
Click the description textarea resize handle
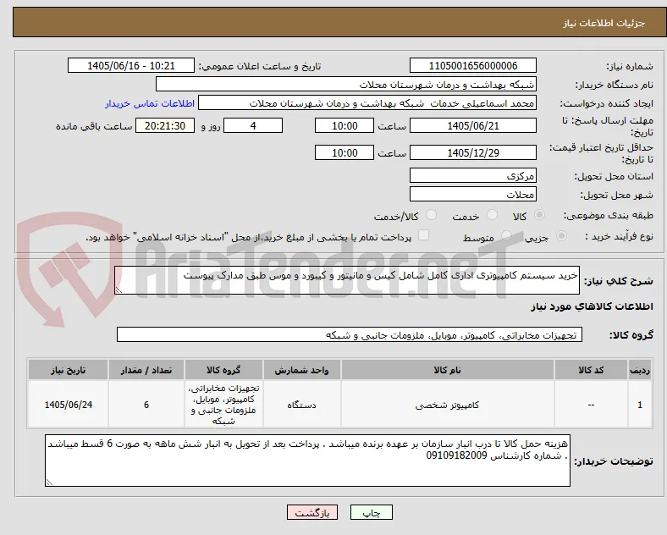pyautogui.click(x=119, y=290)
